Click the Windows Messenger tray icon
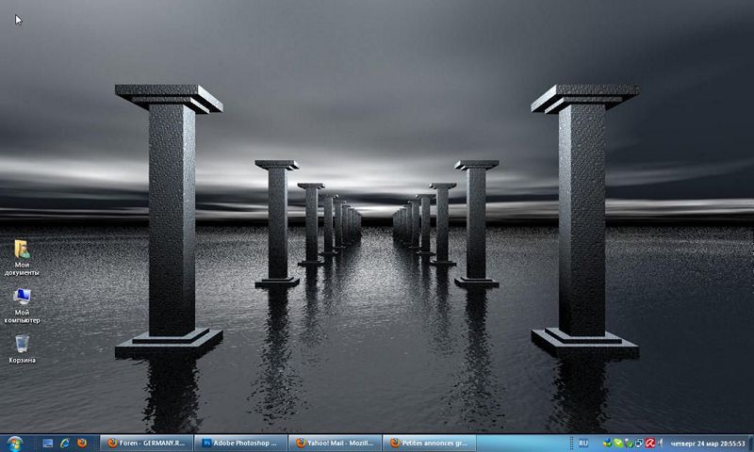 (x=608, y=443)
